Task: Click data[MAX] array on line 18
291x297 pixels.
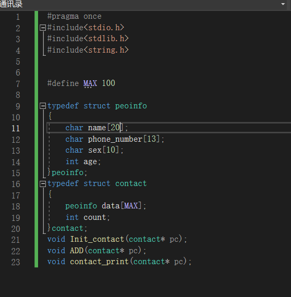Action: 122,206
